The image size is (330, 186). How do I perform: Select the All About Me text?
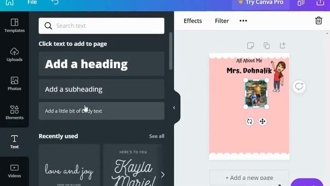[249, 61]
